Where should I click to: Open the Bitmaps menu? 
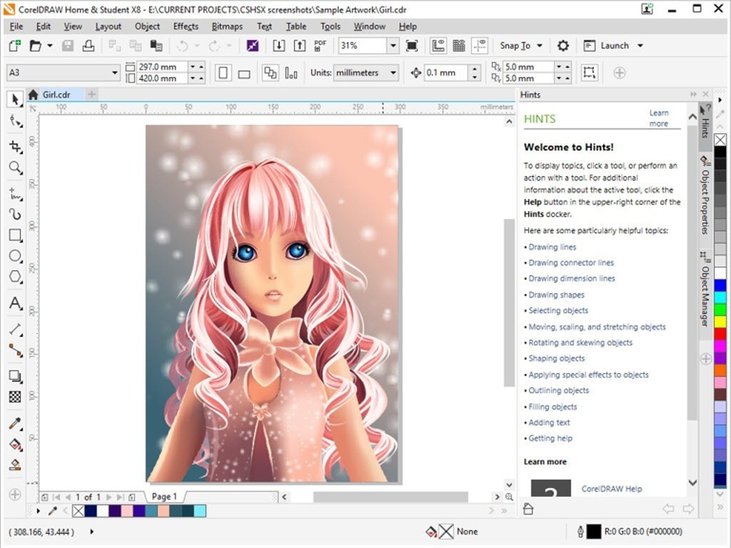point(226,26)
